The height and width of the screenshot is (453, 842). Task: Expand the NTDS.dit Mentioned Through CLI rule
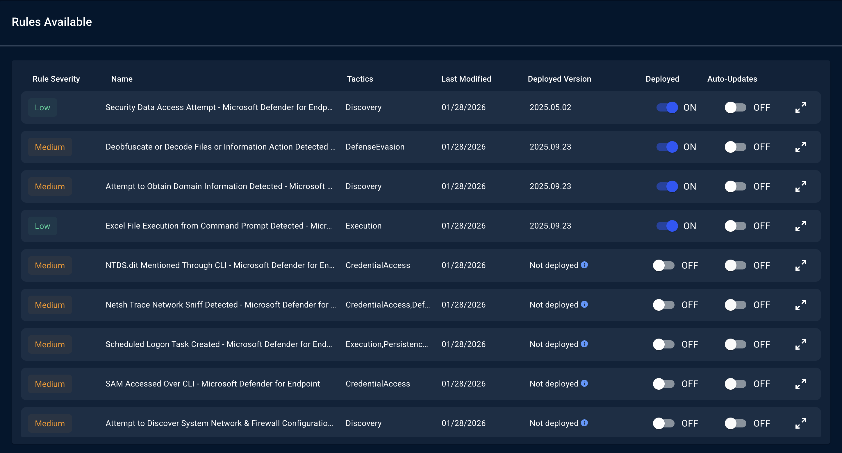pyautogui.click(x=800, y=265)
